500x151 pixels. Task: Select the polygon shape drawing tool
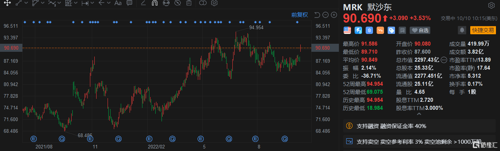(x=36, y=3)
